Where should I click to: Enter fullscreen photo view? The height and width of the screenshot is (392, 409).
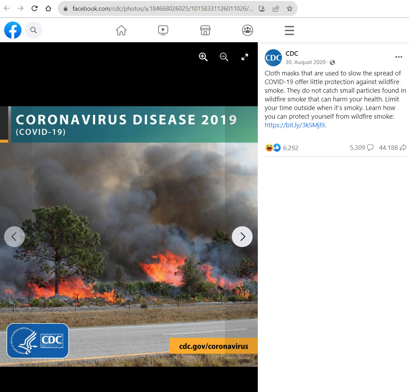pos(245,57)
